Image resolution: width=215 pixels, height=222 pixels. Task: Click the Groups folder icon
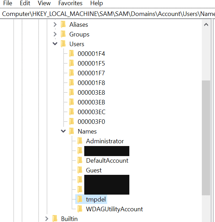[x=63, y=34]
